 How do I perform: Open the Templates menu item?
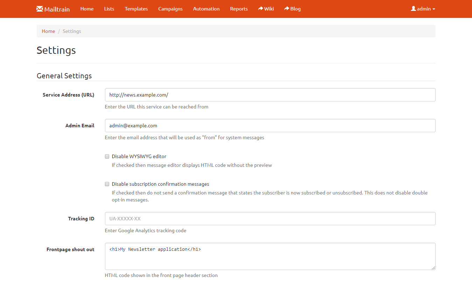click(x=136, y=9)
